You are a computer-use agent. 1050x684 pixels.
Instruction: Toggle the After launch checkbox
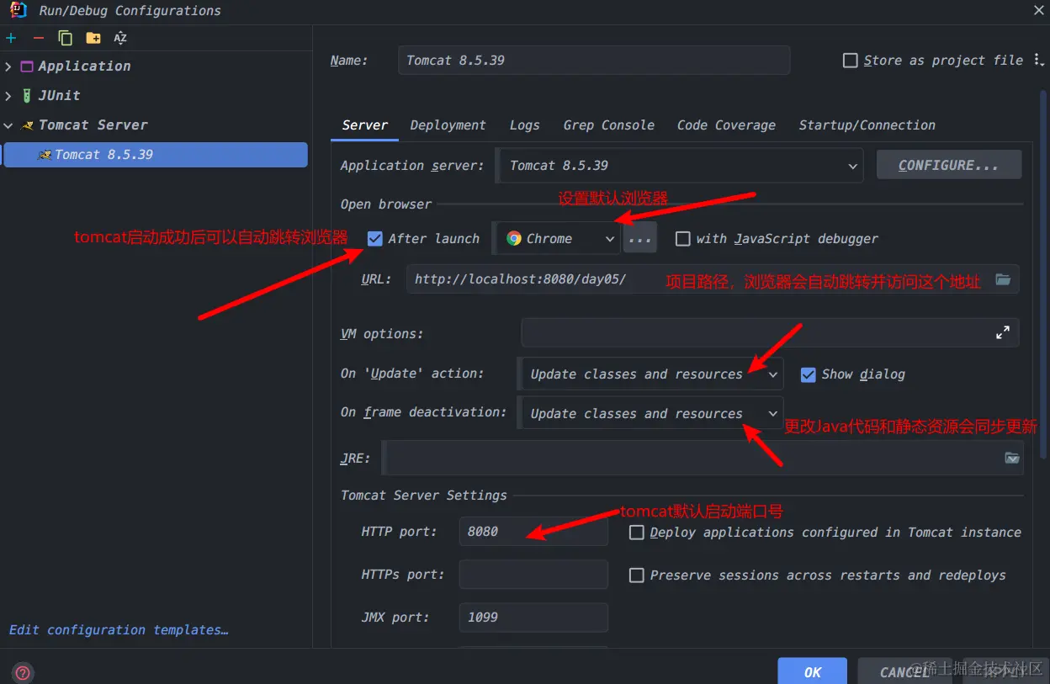(x=375, y=239)
